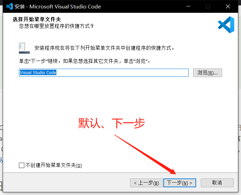The image size is (241, 195).
Task: Open folder browser via 浏览(R)... button
Action: [208, 73]
